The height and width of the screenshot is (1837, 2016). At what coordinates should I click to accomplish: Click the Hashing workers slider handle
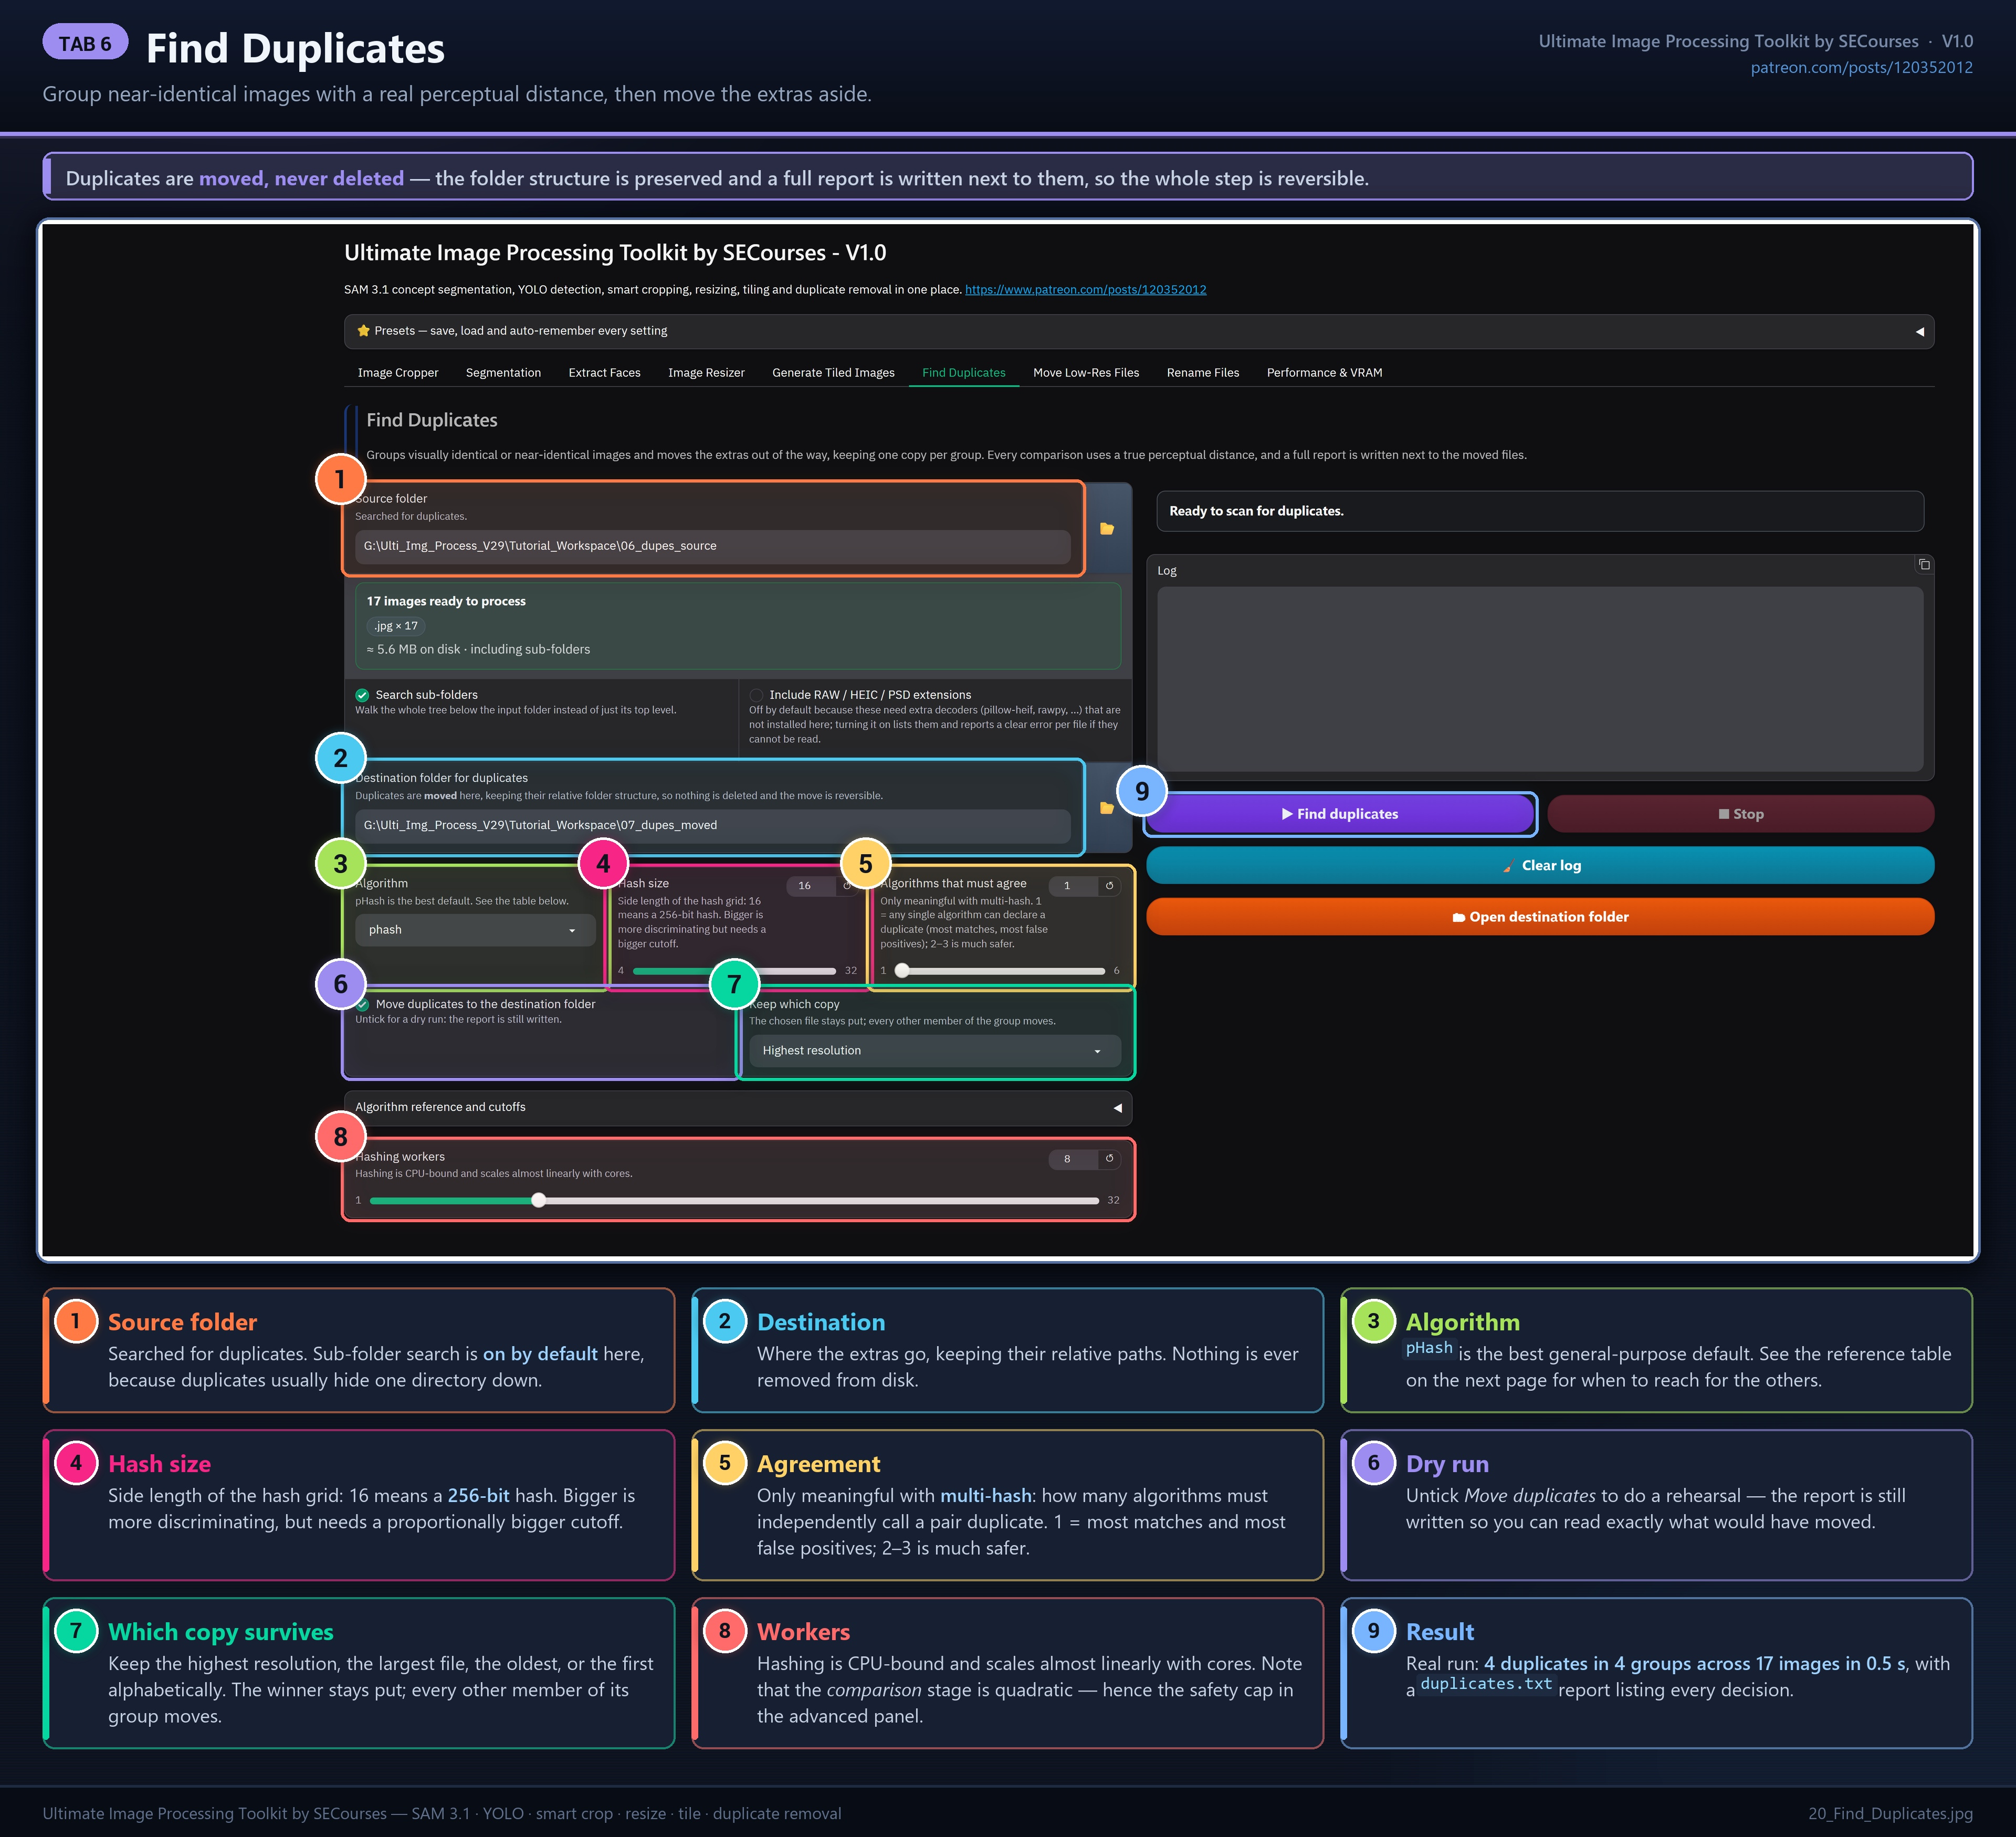539,1201
